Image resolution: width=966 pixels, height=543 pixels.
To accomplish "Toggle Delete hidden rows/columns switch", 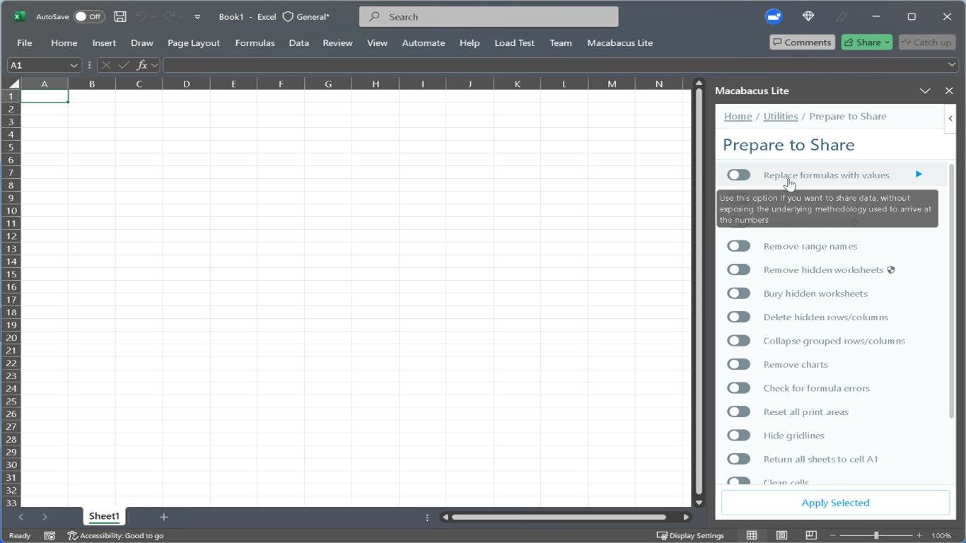I will (738, 317).
